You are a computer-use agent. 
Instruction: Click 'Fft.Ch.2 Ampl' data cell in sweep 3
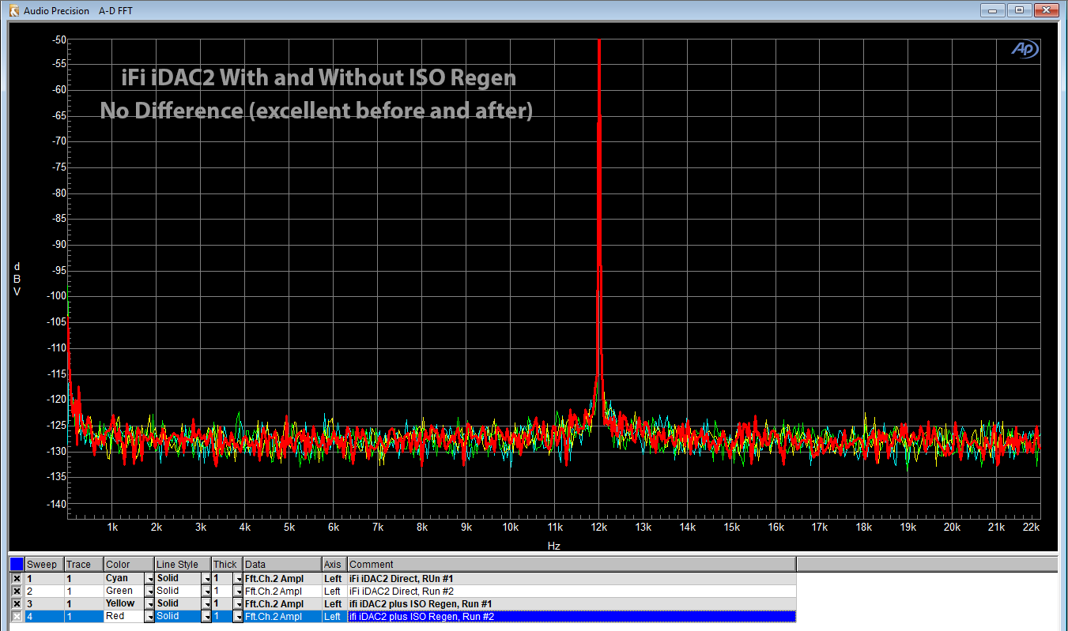pos(282,603)
